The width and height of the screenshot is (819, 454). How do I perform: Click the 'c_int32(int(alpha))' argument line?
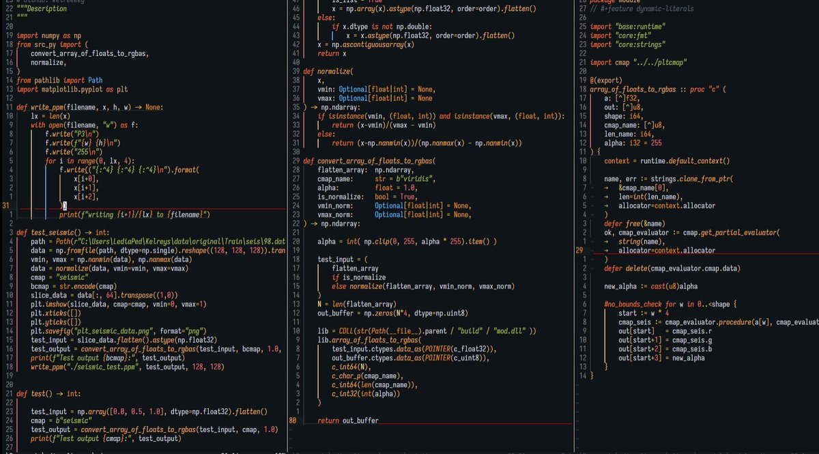pyautogui.click(x=367, y=393)
